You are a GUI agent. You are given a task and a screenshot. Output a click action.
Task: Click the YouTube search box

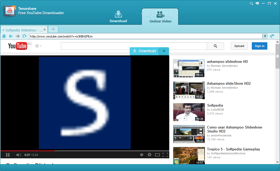click(134, 46)
